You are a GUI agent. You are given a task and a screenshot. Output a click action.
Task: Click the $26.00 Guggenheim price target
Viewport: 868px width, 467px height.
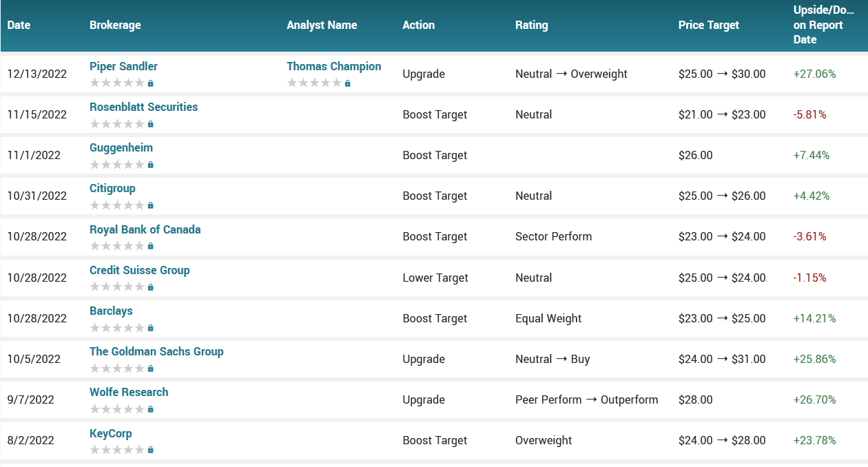(x=696, y=155)
